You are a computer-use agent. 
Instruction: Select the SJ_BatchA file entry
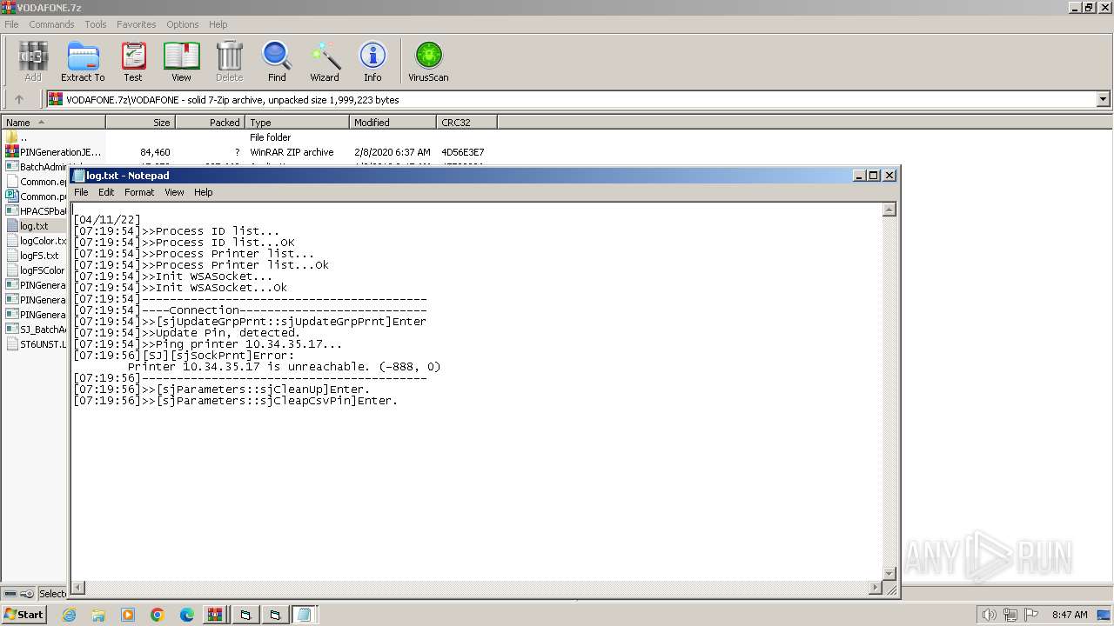click(36, 330)
